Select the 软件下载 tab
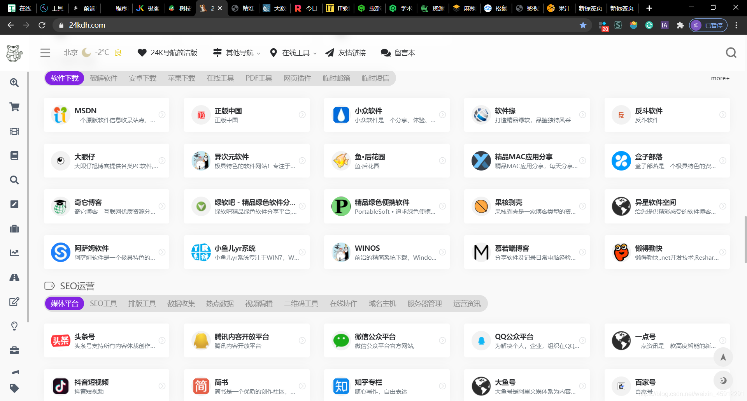 (x=65, y=78)
